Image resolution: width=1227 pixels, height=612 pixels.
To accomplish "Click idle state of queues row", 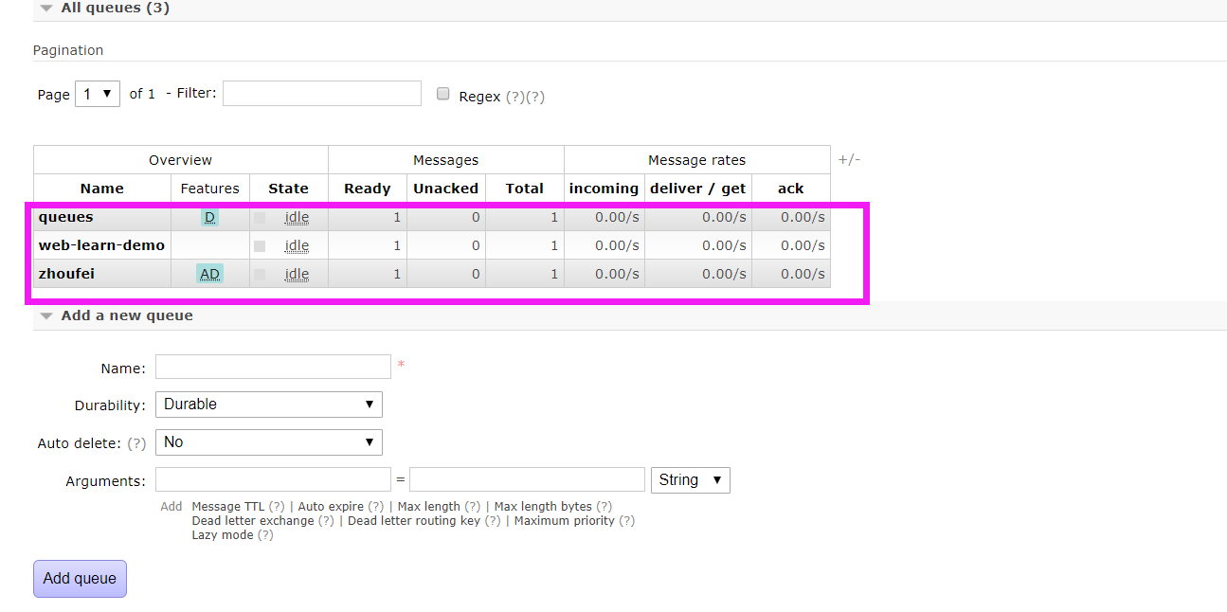I will [x=297, y=217].
